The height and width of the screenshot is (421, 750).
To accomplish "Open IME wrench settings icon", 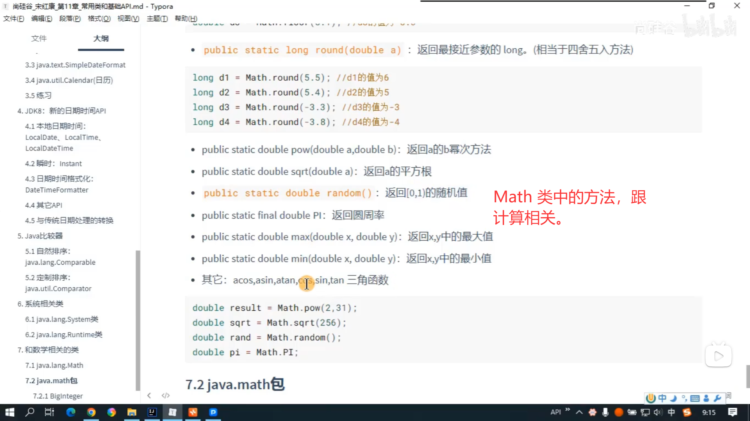I will point(717,398).
